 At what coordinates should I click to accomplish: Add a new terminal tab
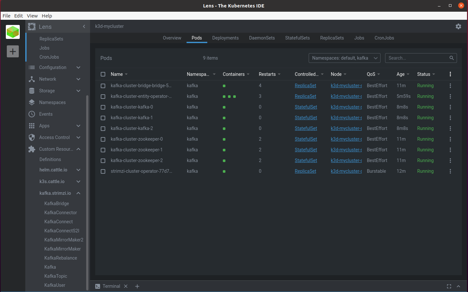tap(137, 286)
